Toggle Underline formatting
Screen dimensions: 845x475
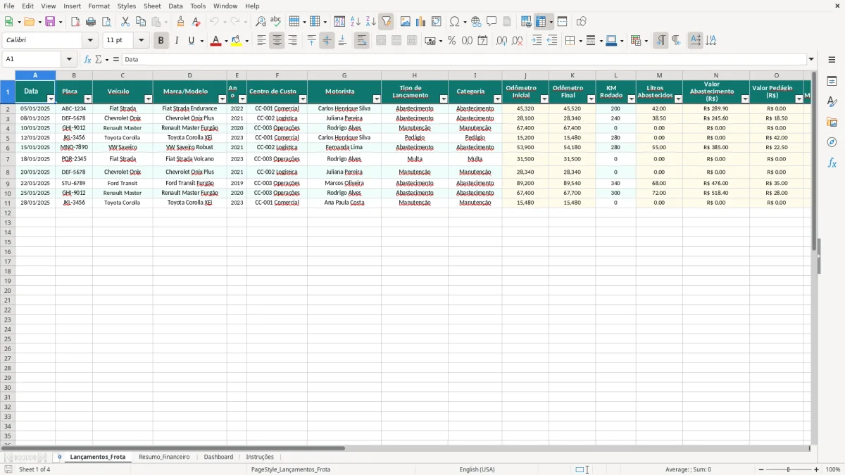click(191, 41)
